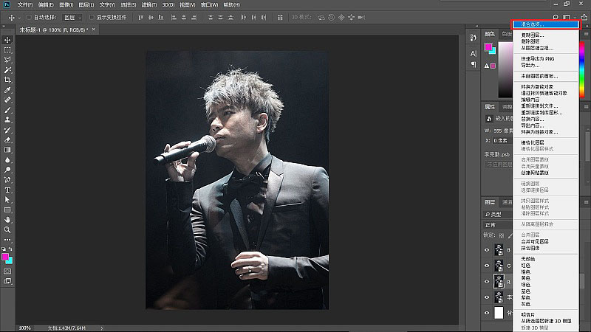Swap foreground and background colors icon
This screenshot has height=332, width=591.
point(10,249)
